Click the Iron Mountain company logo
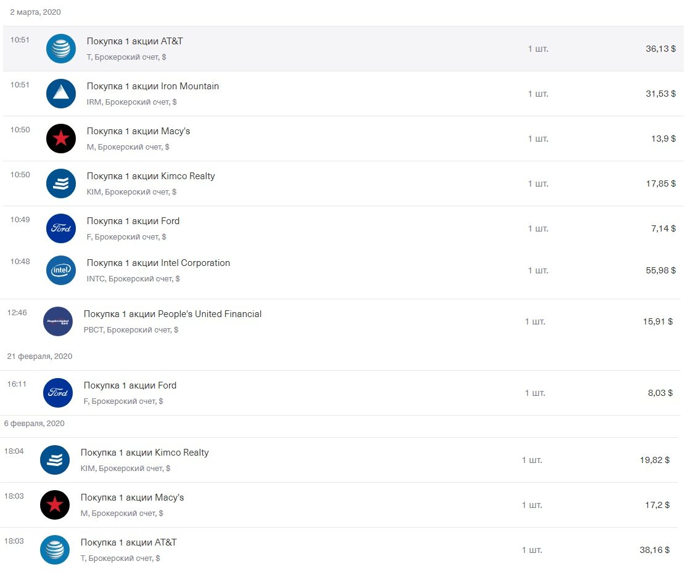The width and height of the screenshot is (685, 572). pyautogui.click(x=60, y=94)
